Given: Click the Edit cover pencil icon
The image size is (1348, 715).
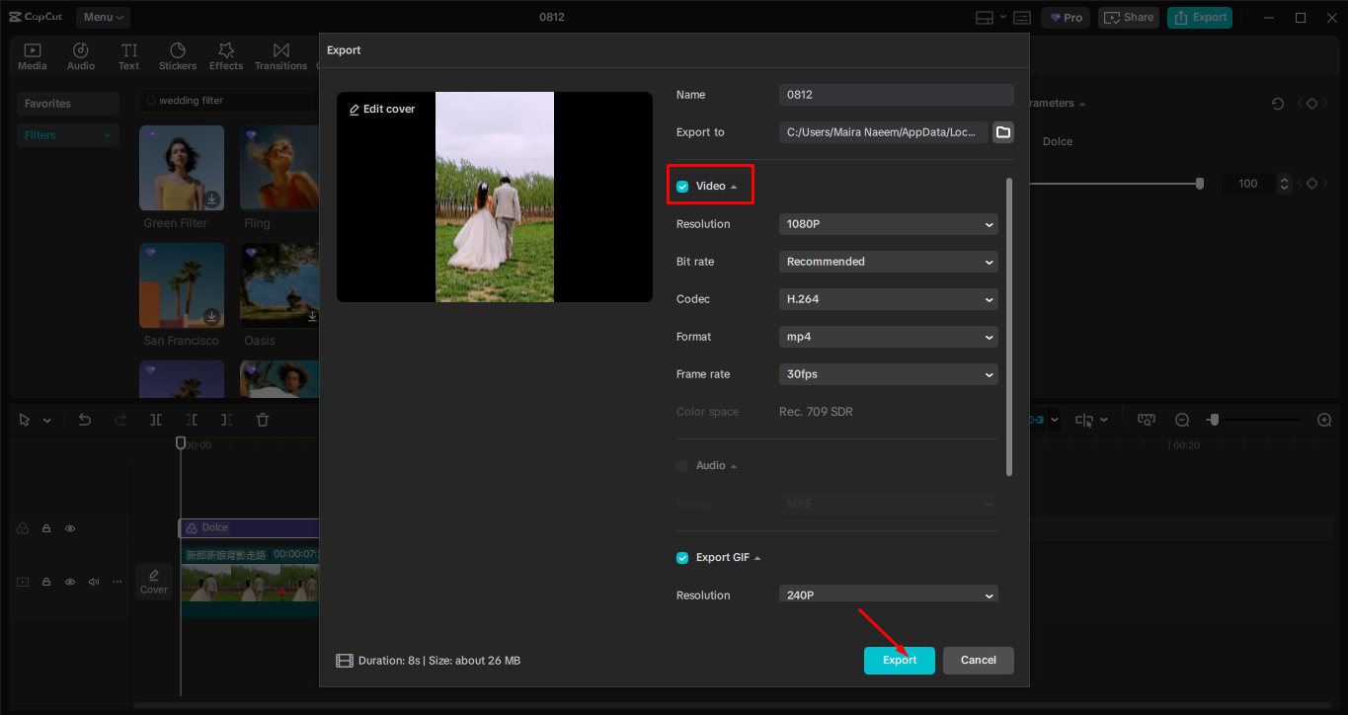Looking at the screenshot, I should [x=356, y=109].
